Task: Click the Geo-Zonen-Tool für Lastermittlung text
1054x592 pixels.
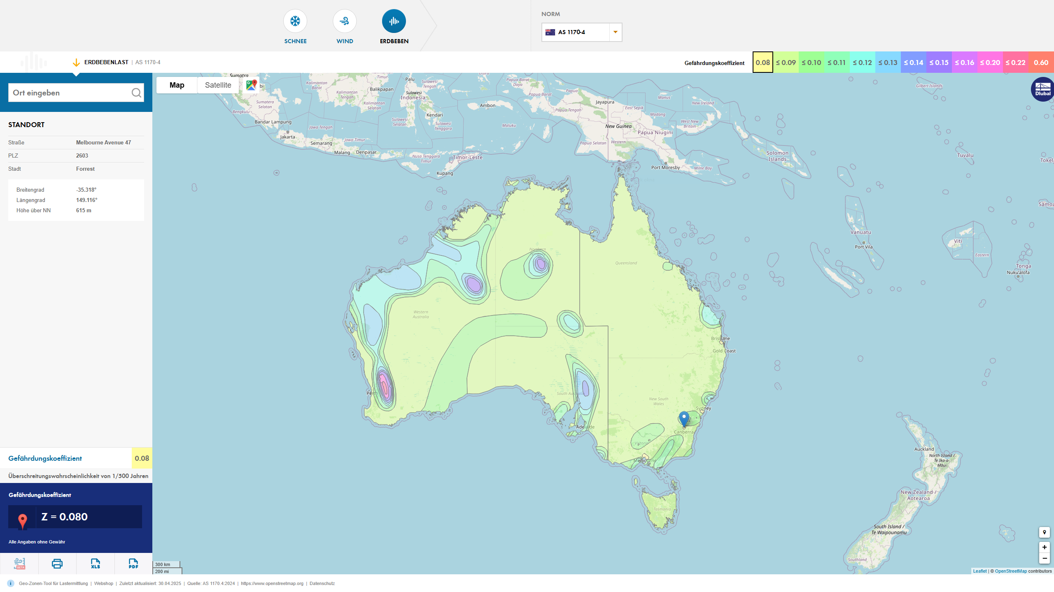Action: pyautogui.click(x=54, y=583)
